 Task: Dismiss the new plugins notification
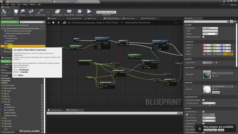tap(221, 130)
